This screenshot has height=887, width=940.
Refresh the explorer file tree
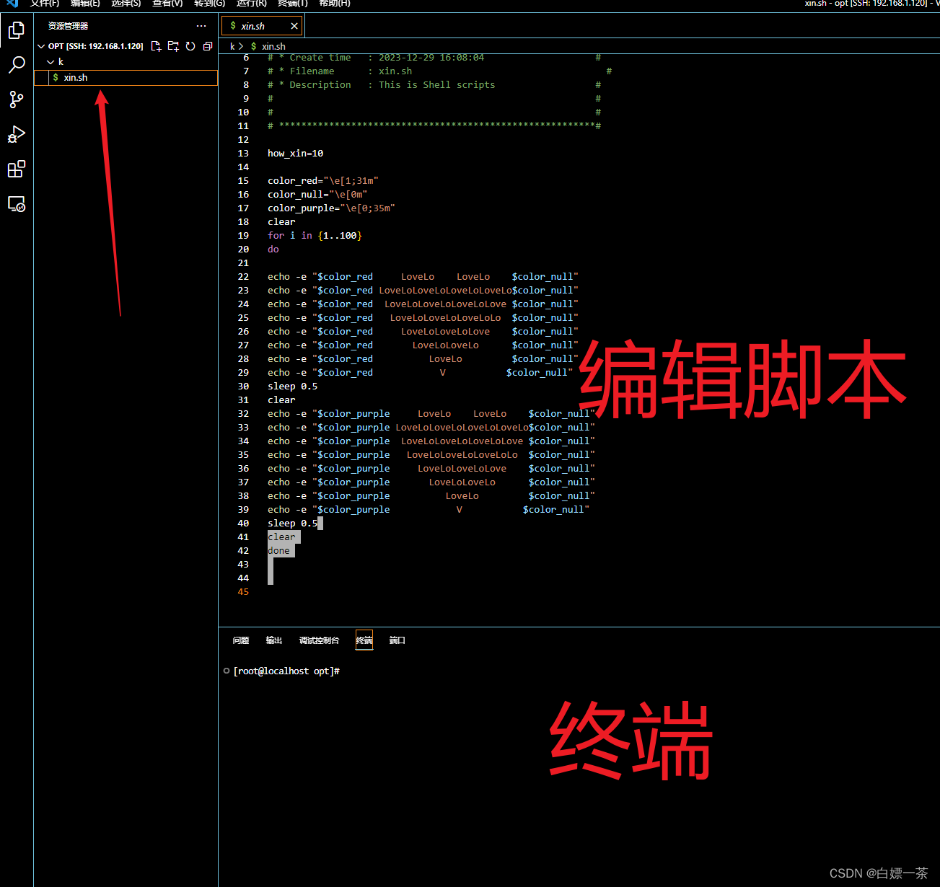(x=190, y=46)
